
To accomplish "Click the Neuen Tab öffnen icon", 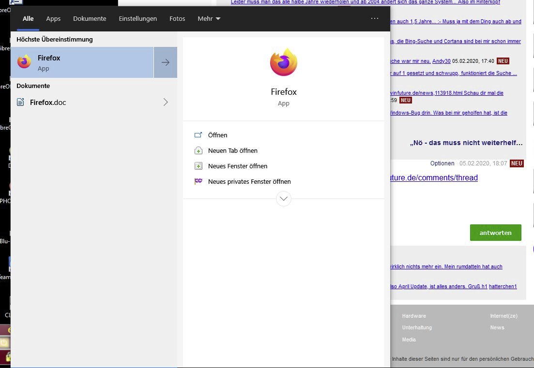I will coord(198,150).
